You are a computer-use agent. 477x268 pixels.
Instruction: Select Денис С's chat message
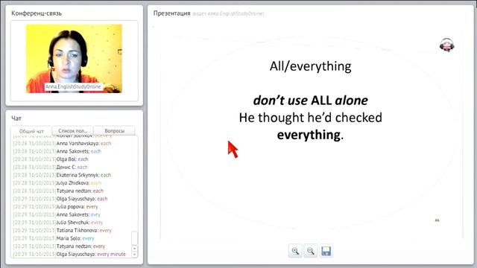(50, 167)
